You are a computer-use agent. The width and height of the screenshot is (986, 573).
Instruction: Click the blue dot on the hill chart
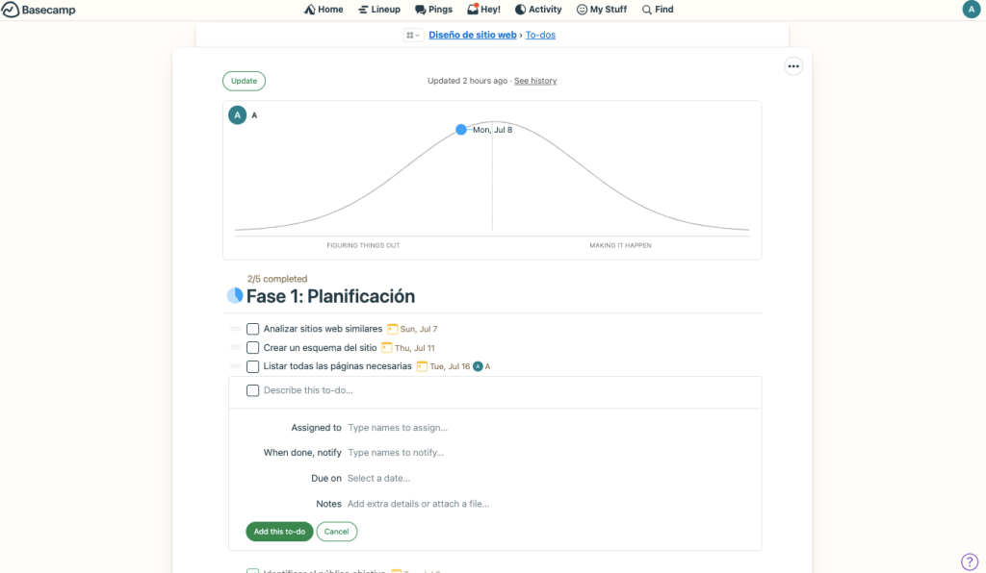coord(461,130)
